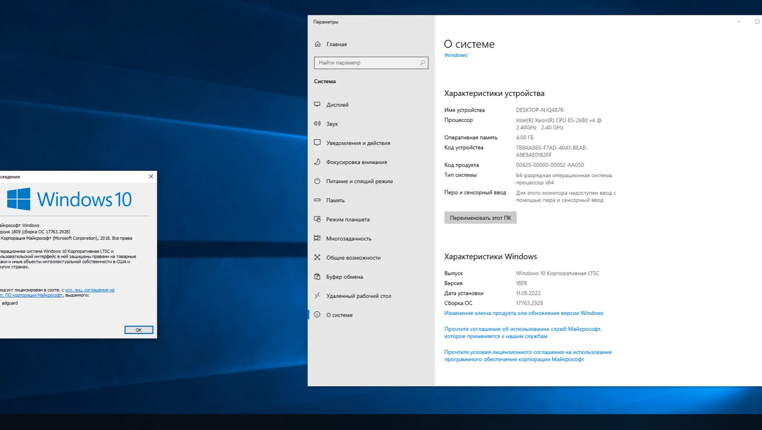Open Буфер обмена section
The width and height of the screenshot is (762, 430).
(345, 277)
